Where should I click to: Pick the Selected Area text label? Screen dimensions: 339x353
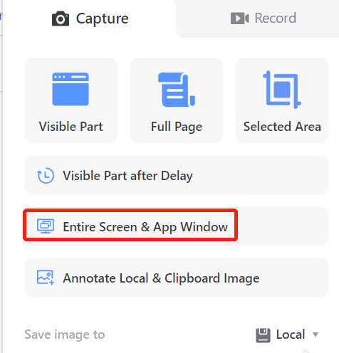click(x=282, y=127)
